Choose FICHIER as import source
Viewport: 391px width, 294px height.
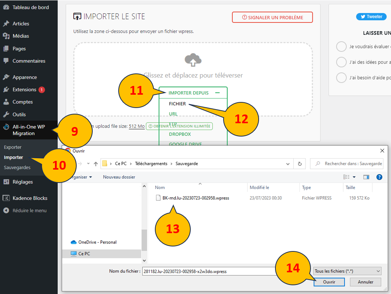click(177, 103)
